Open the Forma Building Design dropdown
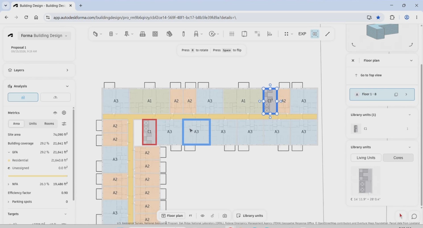 click(x=44, y=35)
